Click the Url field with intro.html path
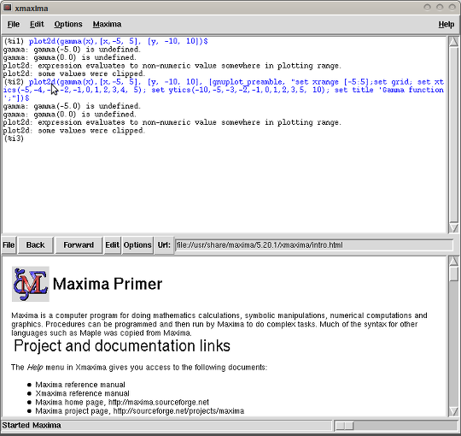The height and width of the screenshot is (436, 461). coord(313,245)
